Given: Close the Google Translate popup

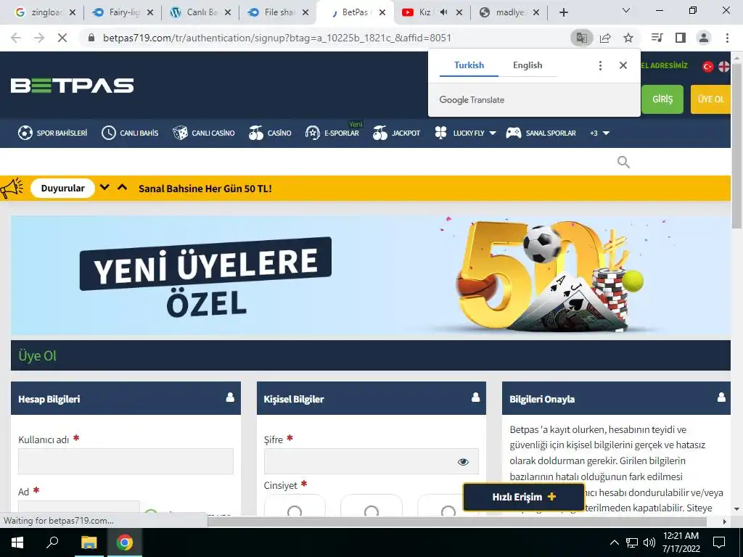Looking at the screenshot, I should point(623,65).
